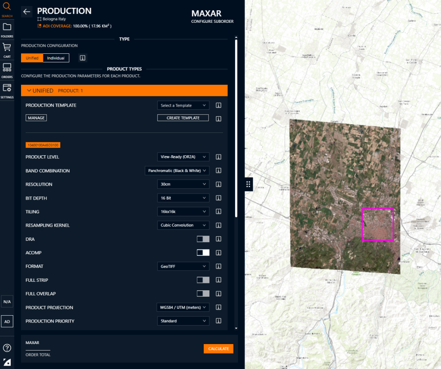441x369 pixels.
Task: Show info for Product Level
Action: (x=218, y=157)
